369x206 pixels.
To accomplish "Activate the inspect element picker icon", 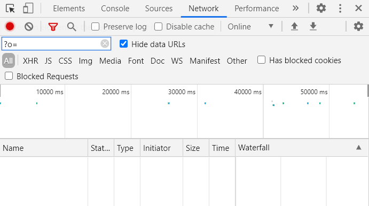I will (10, 9).
